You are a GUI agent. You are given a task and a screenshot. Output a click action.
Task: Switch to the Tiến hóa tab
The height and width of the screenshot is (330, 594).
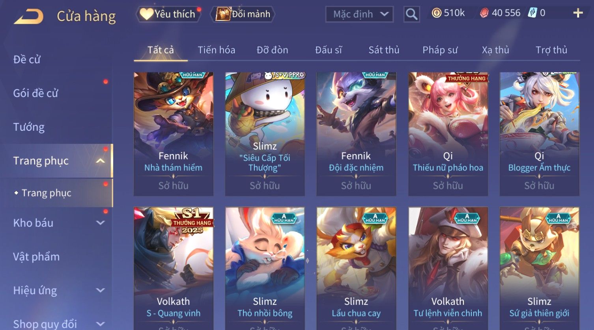pos(216,50)
